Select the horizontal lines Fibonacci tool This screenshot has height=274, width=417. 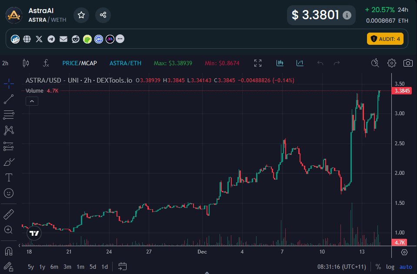(9, 115)
